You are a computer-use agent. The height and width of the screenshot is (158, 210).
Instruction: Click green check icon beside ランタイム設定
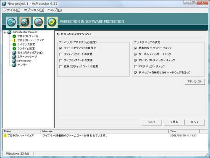pos(14,49)
